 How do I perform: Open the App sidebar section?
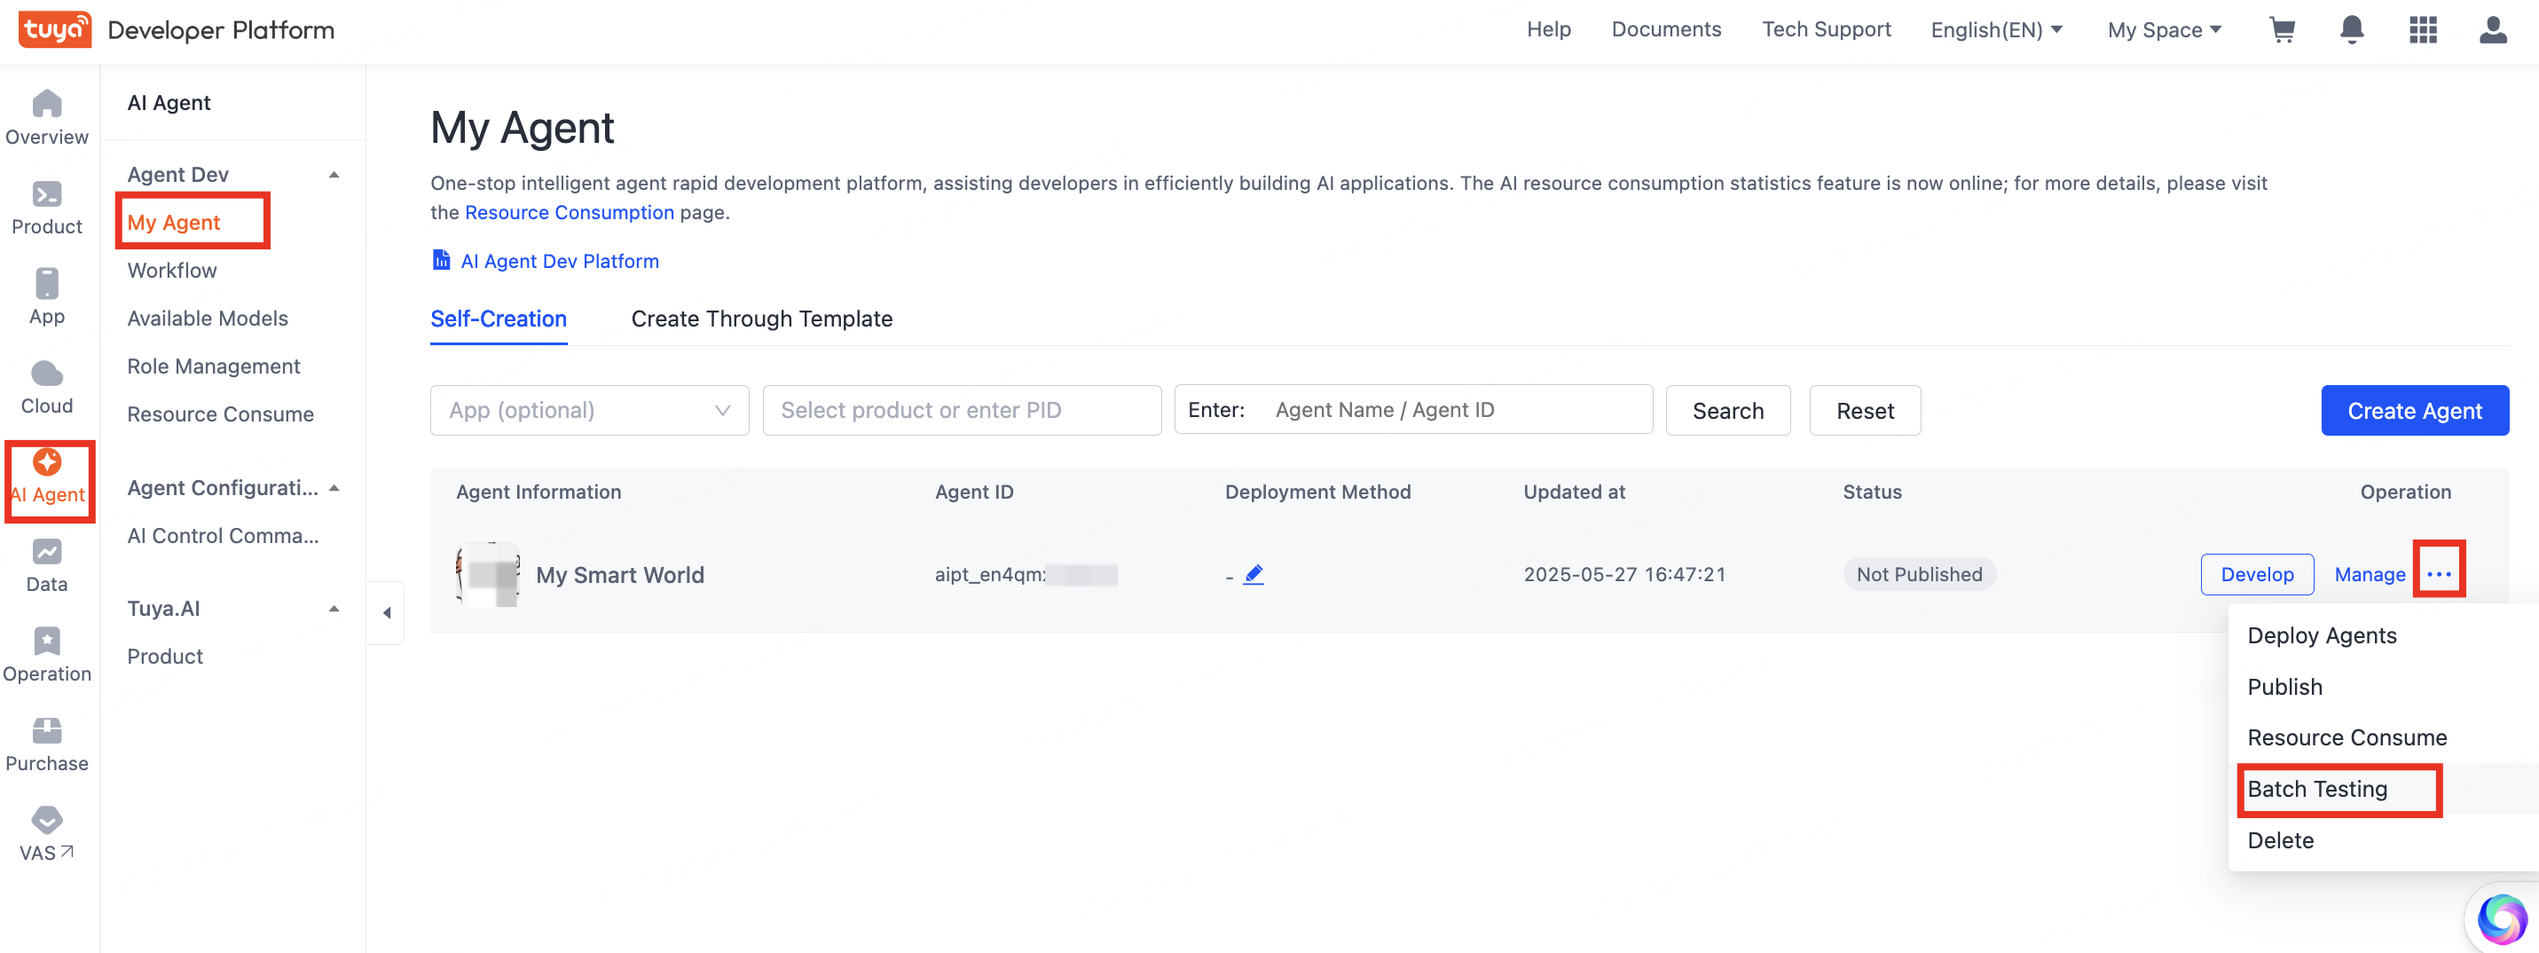pos(46,297)
